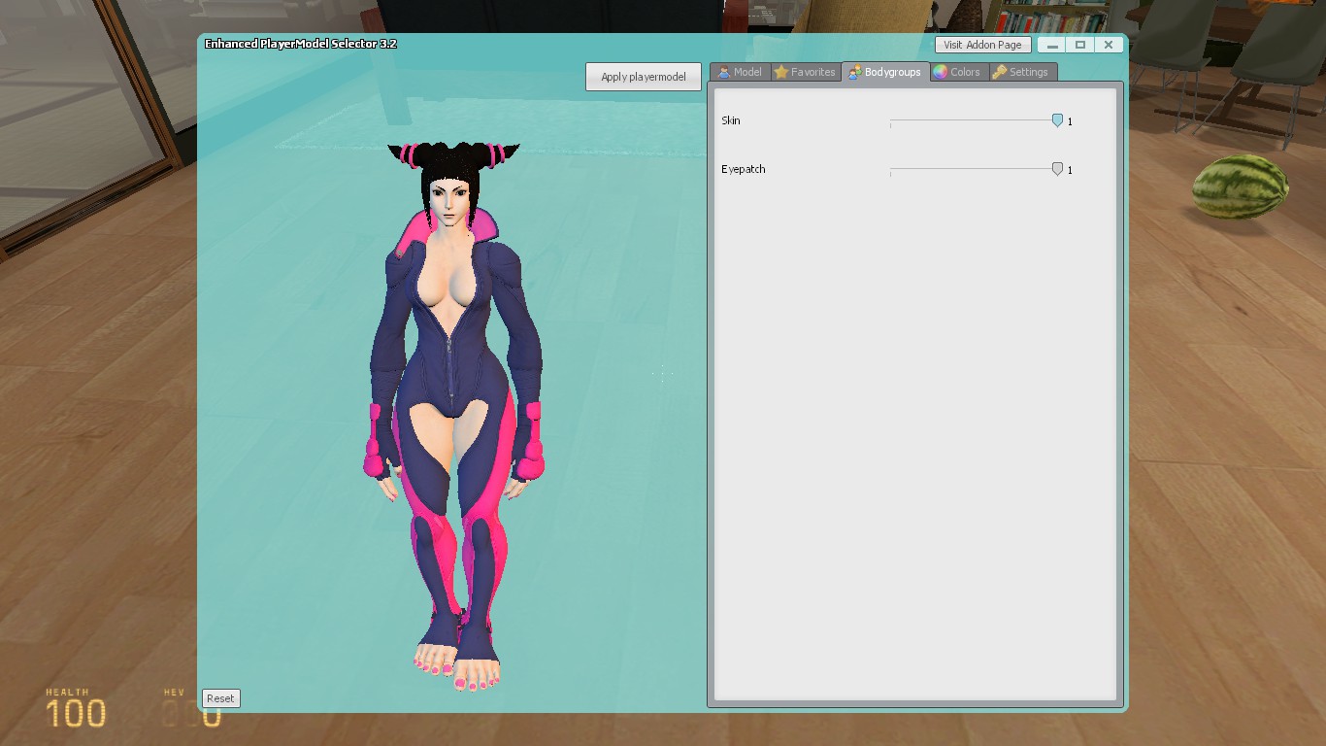Click the Visit Addon Page button
This screenshot has width=1326, height=746.
point(982,45)
